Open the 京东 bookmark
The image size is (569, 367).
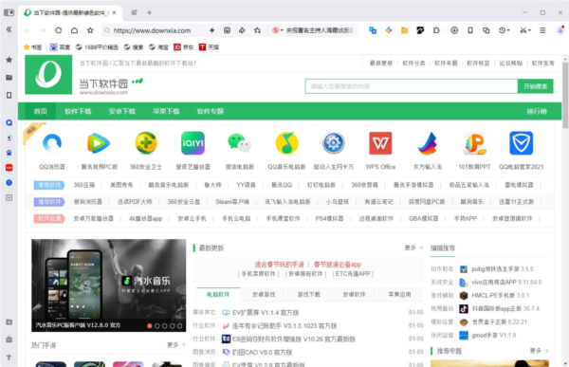[x=184, y=47]
